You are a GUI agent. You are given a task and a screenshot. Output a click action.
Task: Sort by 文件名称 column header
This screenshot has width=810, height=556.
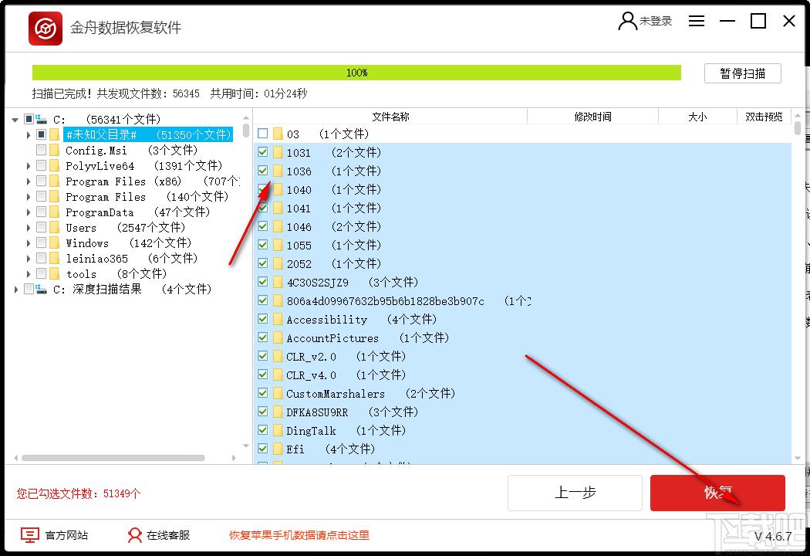click(390, 117)
